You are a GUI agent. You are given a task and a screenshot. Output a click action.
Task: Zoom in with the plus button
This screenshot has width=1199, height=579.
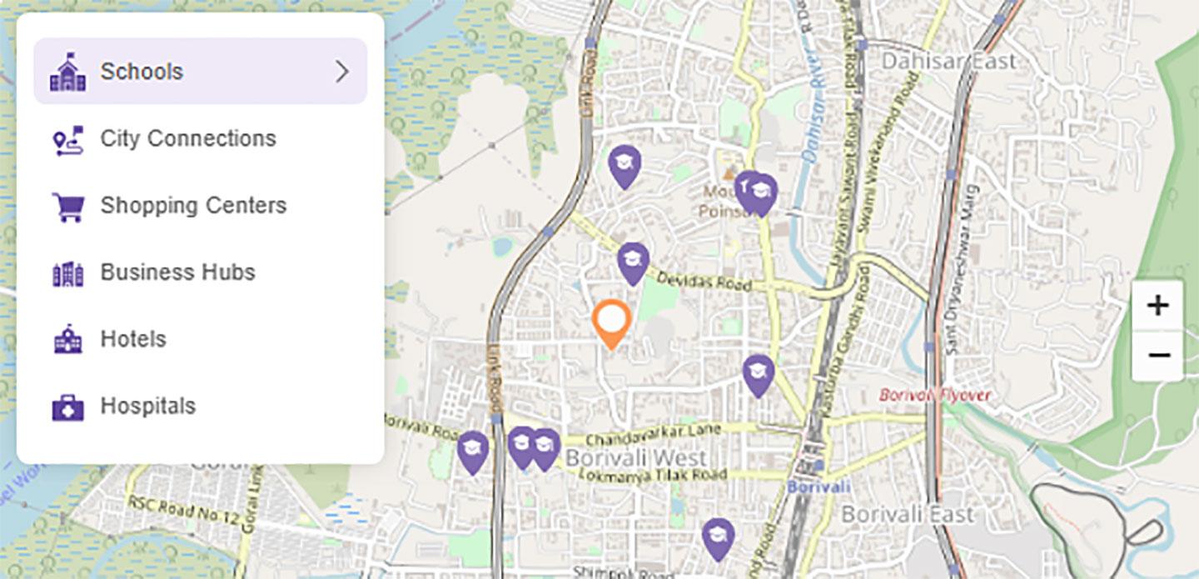pyautogui.click(x=1157, y=306)
